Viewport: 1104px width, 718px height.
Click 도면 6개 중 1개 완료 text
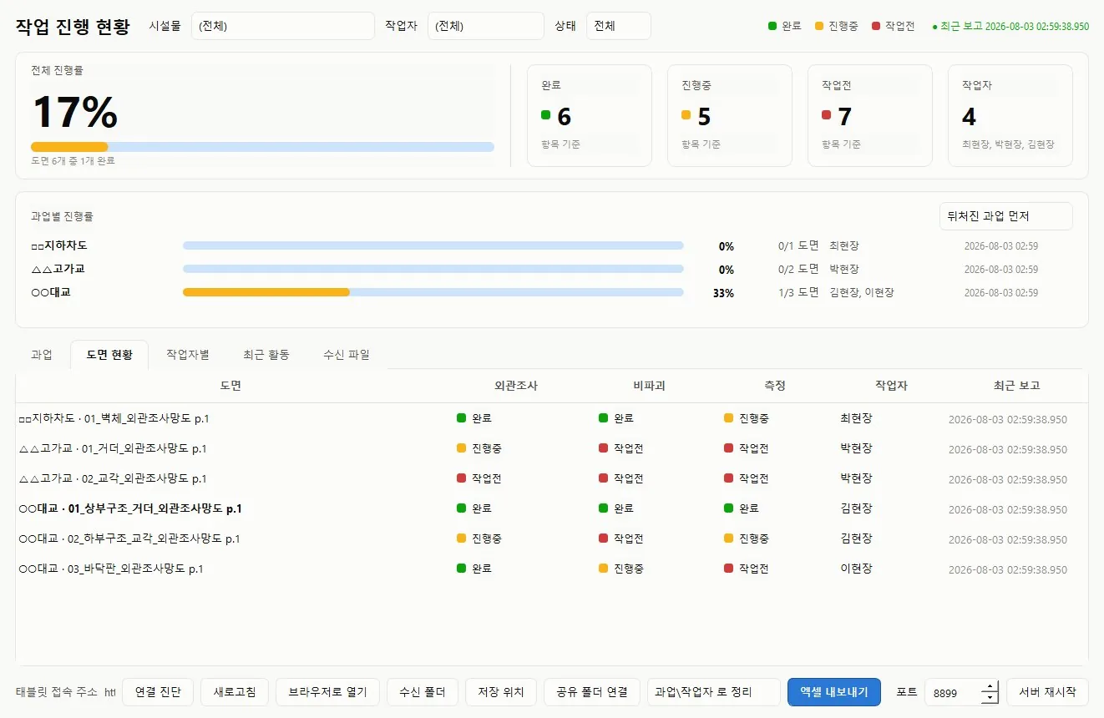pyautogui.click(x=73, y=160)
